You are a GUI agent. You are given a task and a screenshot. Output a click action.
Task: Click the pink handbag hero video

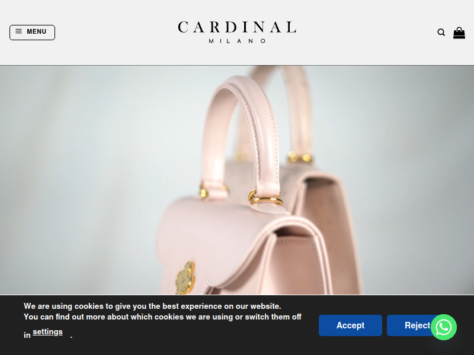[x=237, y=180]
